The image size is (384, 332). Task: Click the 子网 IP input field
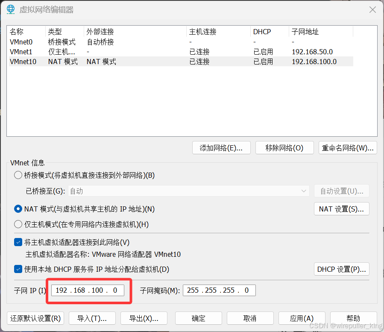(x=88, y=291)
